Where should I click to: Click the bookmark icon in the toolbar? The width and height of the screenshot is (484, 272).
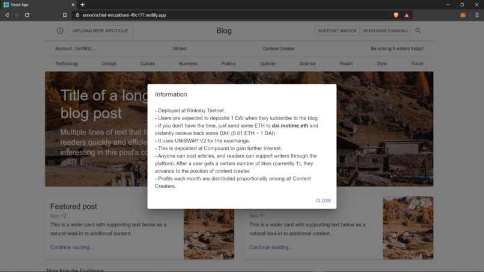pos(65,15)
